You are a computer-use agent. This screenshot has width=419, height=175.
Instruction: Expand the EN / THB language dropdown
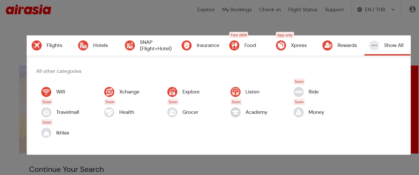376,10
